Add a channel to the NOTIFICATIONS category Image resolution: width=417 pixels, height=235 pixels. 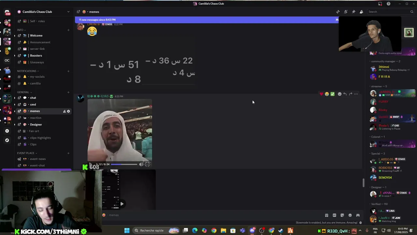[x=68, y=71]
